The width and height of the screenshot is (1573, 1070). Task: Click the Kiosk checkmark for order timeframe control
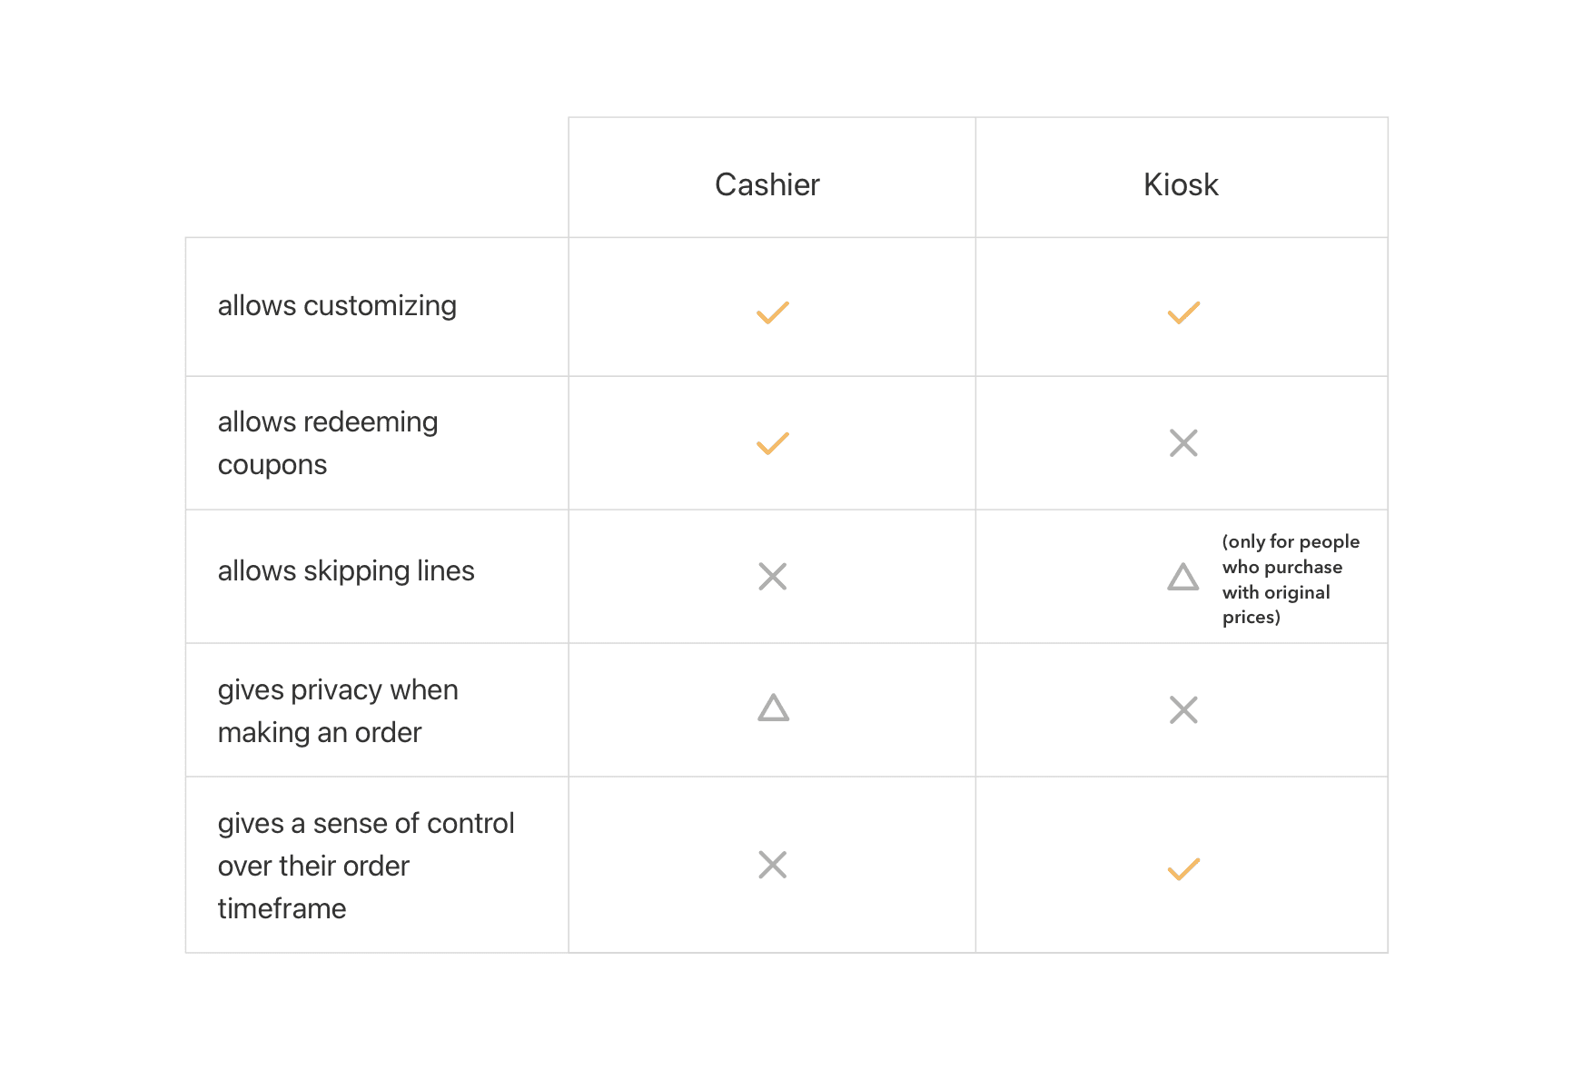tap(1183, 869)
